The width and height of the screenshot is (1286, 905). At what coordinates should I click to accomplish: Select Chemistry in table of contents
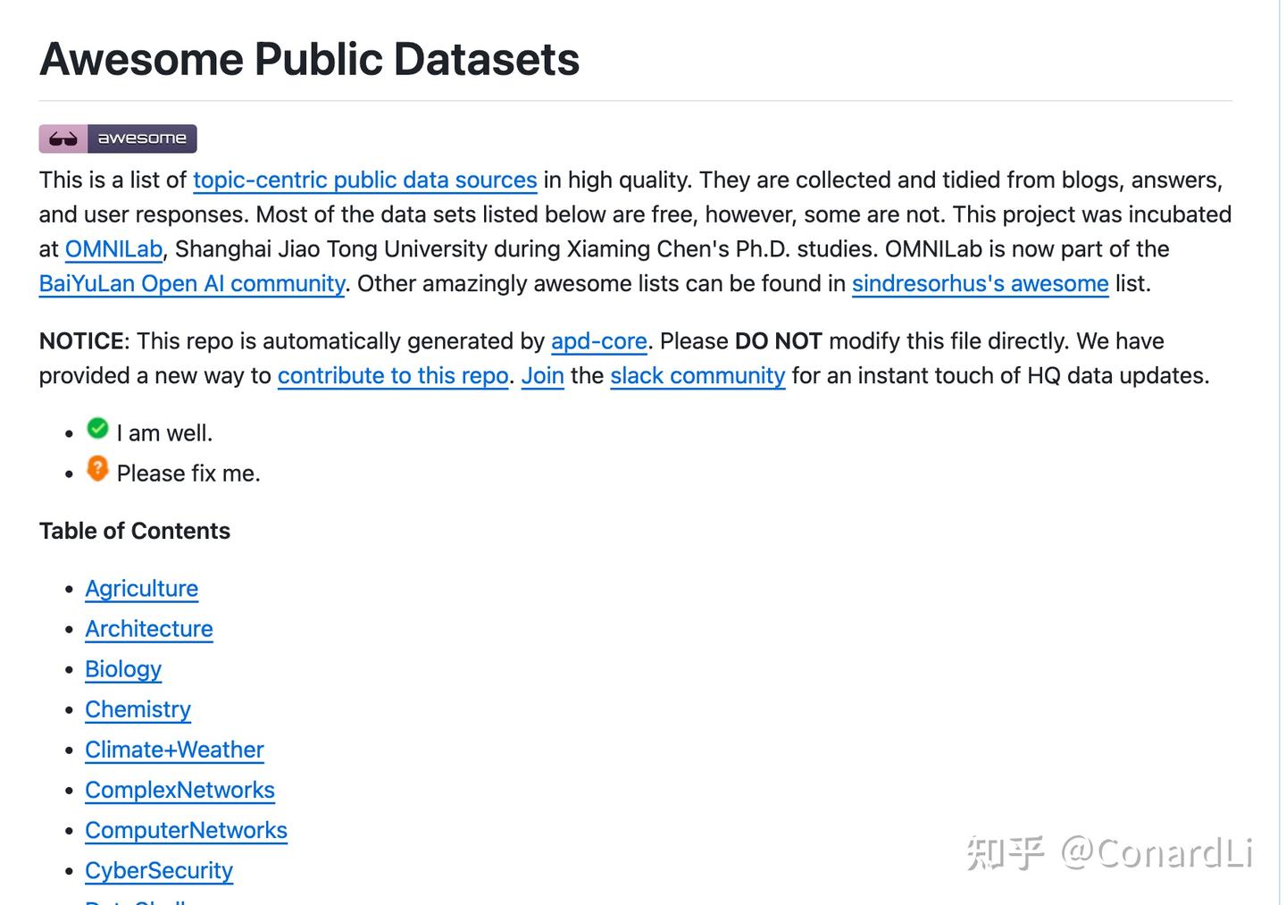[x=138, y=709]
